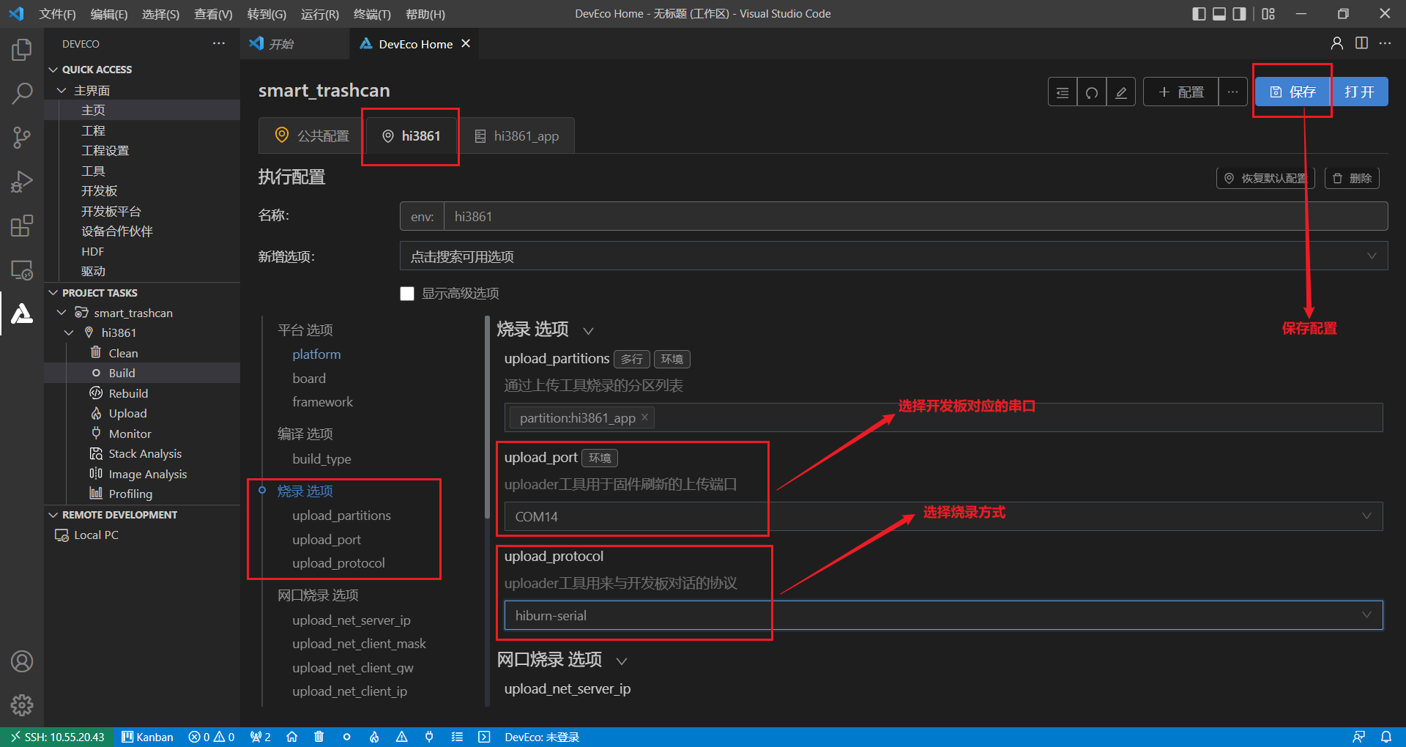Click the 保存 button
Image resolution: width=1406 pixels, height=747 pixels.
1292,92
